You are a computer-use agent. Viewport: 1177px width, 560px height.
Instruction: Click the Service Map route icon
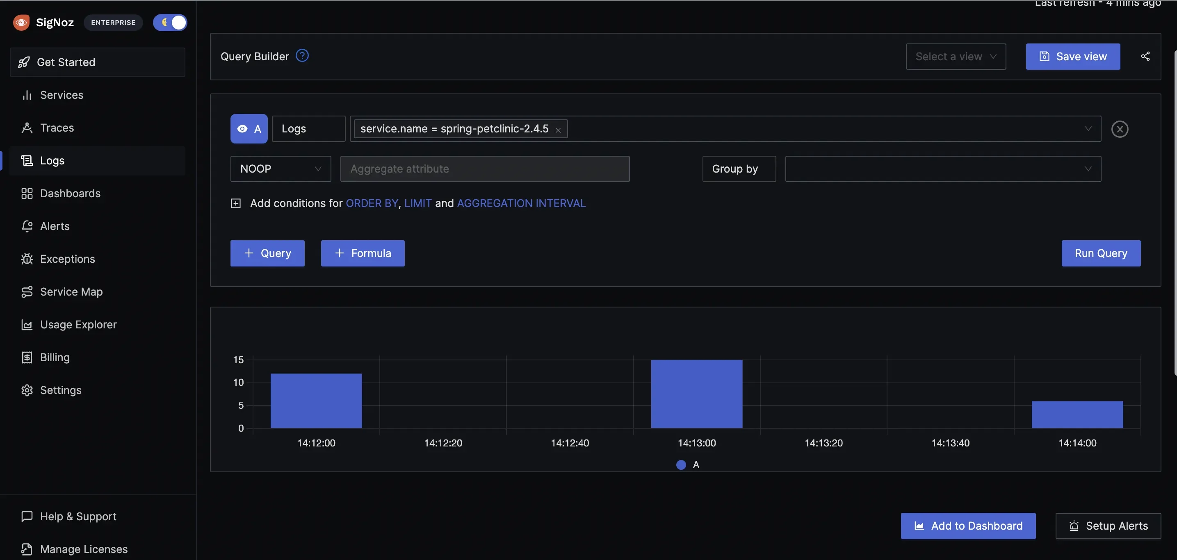click(x=27, y=292)
